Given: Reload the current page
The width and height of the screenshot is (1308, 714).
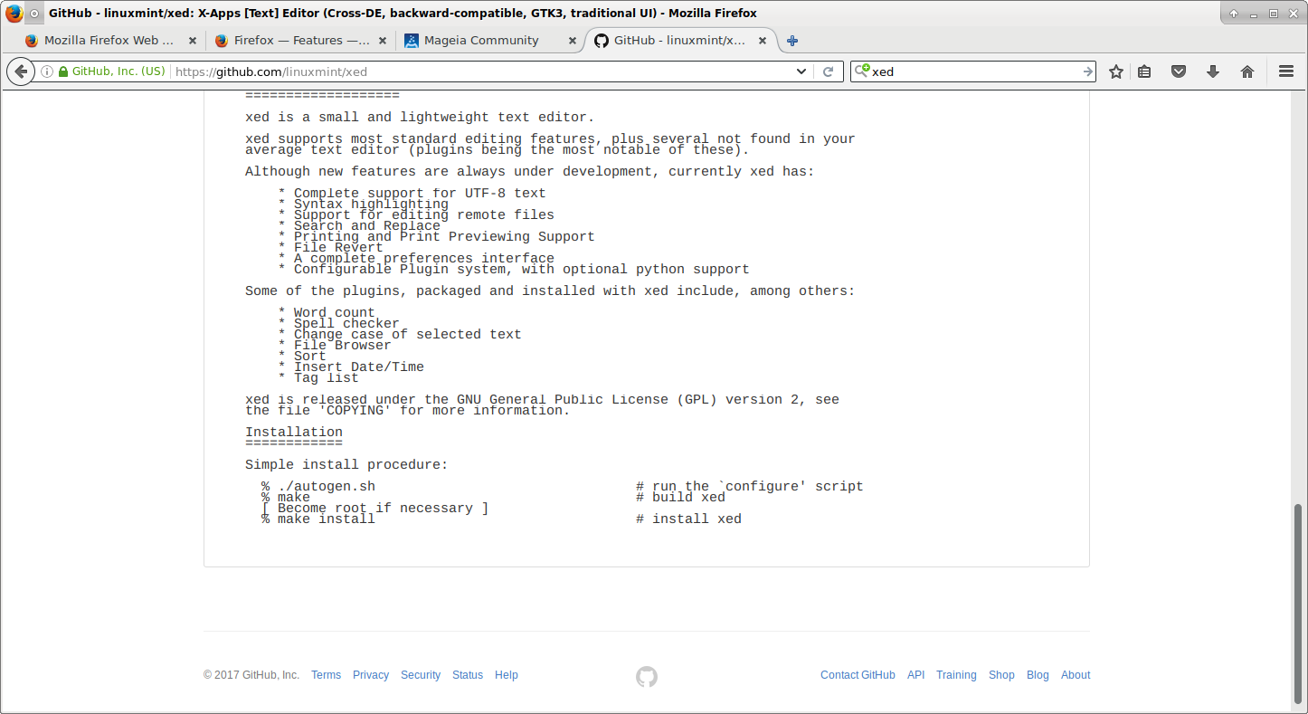Looking at the screenshot, I should (x=828, y=71).
